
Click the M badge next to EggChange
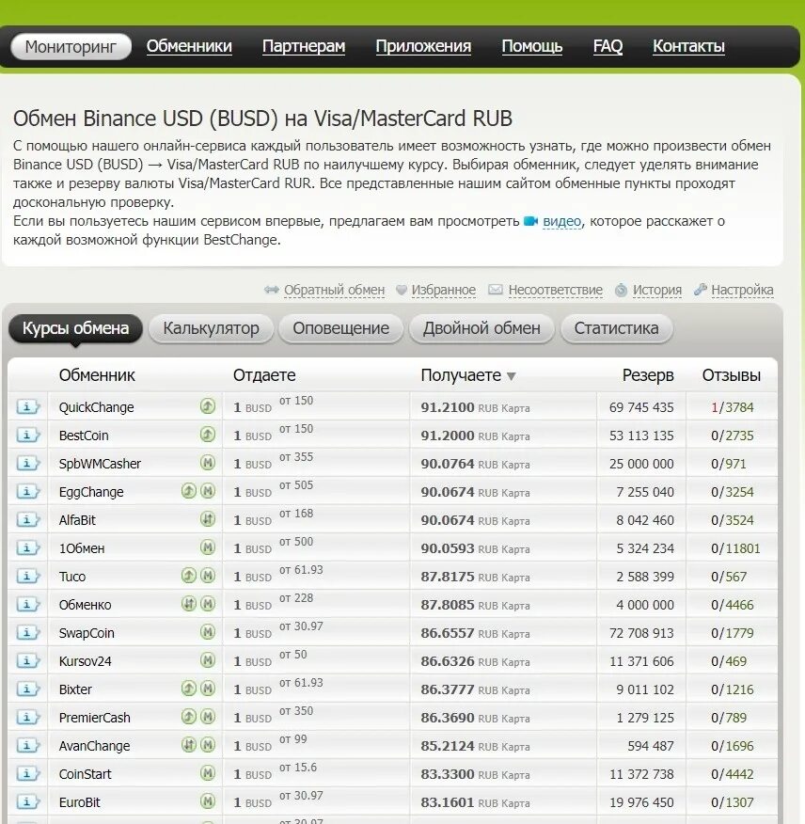tap(208, 491)
